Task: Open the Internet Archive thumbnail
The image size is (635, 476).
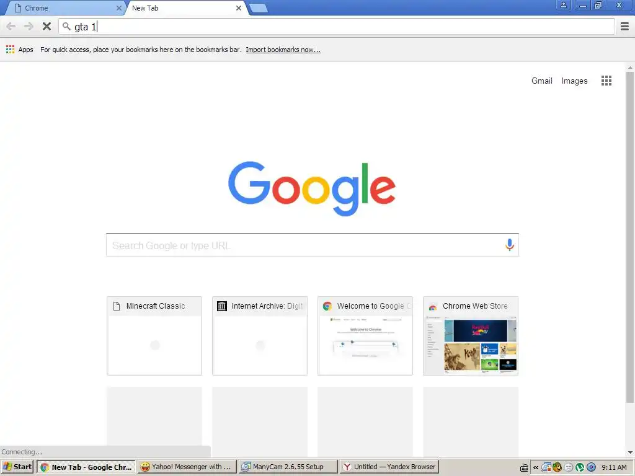Action: tap(260, 336)
